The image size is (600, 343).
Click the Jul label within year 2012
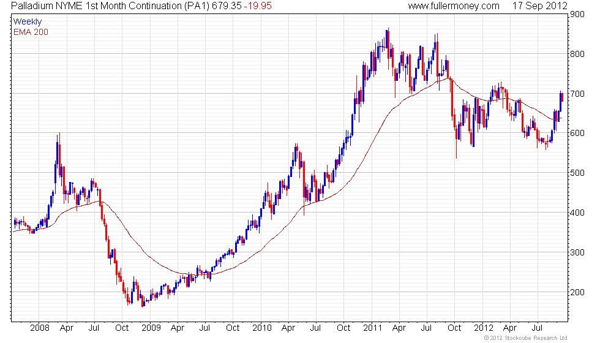[538, 328]
